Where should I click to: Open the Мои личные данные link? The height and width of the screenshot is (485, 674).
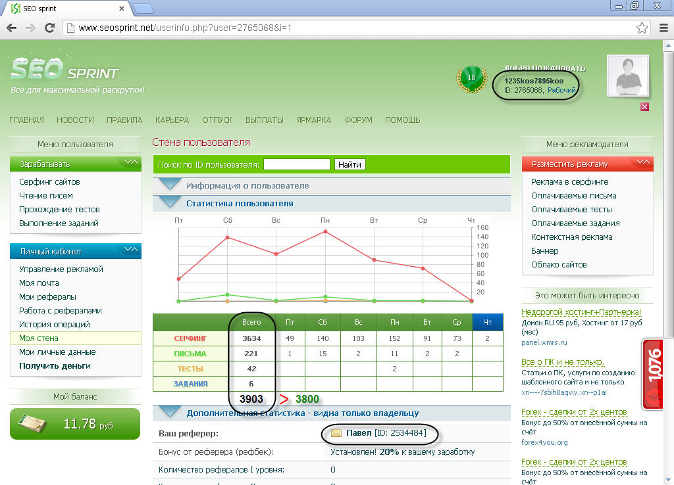pos(58,352)
